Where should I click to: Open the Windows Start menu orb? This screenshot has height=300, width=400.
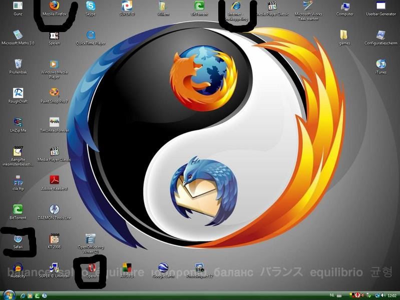click(9, 295)
